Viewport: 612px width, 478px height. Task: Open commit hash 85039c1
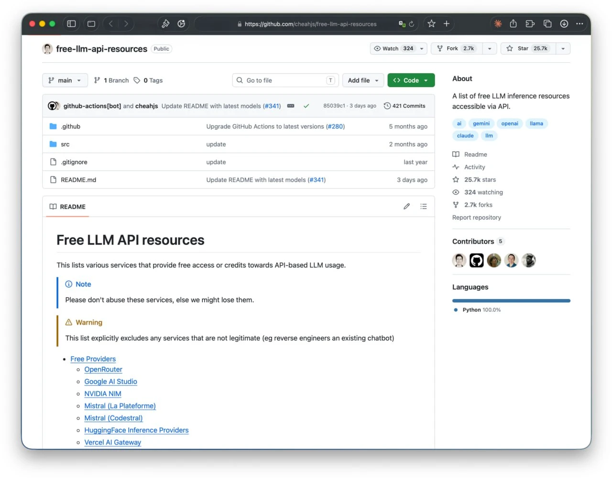[x=334, y=106]
